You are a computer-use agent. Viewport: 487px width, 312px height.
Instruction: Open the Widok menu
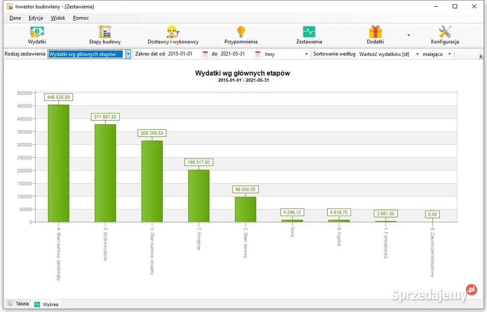(57, 18)
